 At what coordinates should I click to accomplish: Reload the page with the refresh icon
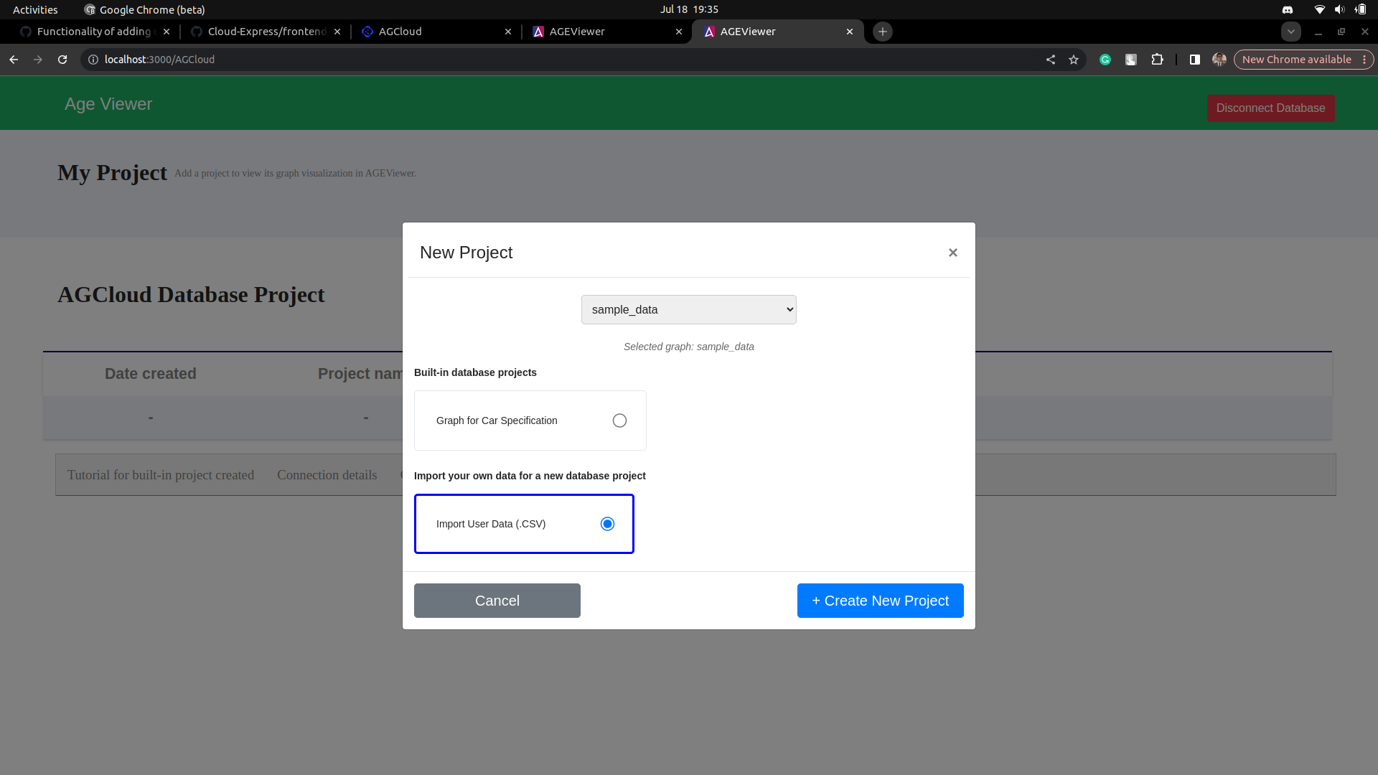[62, 60]
